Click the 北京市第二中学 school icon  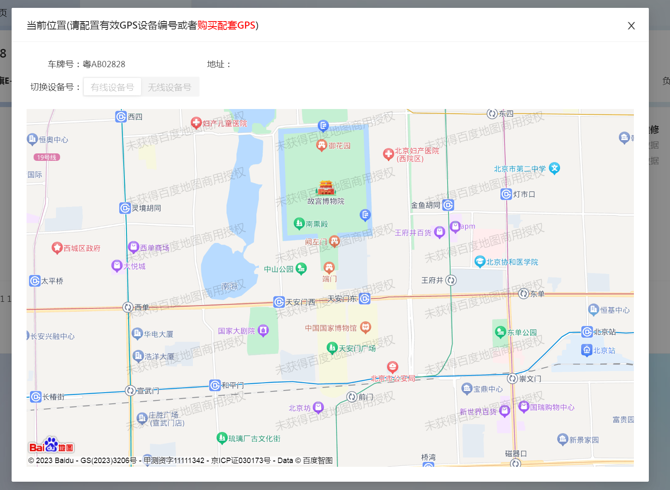tap(554, 168)
